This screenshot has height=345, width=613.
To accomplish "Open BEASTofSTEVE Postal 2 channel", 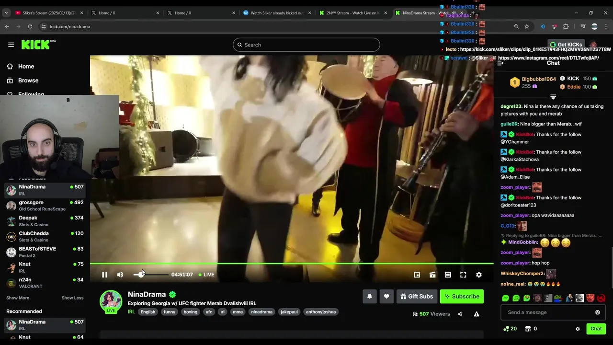I will (x=45, y=252).
